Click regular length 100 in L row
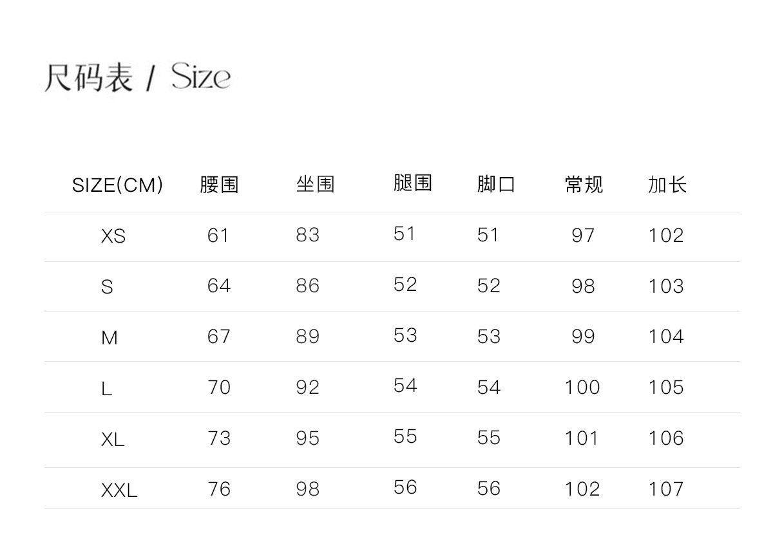 click(x=582, y=387)
